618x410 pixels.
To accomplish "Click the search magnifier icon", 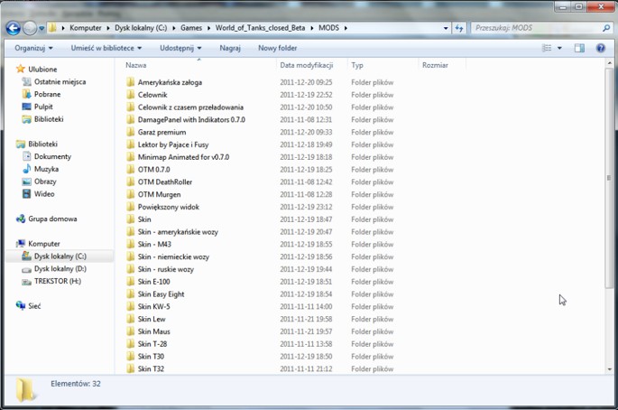I will [606, 28].
